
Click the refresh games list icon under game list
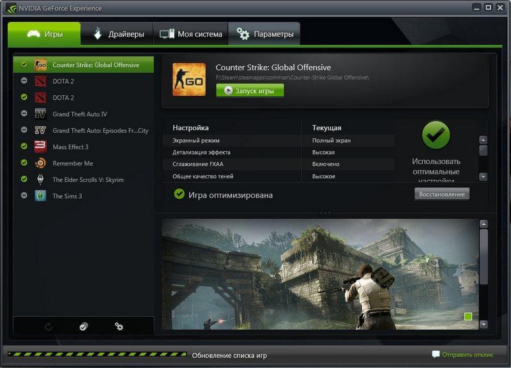[x=49, y=326]
